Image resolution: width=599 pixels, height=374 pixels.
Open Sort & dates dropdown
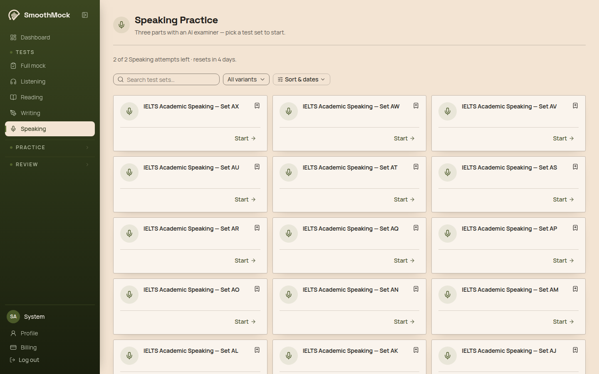(x=302, y=79)
